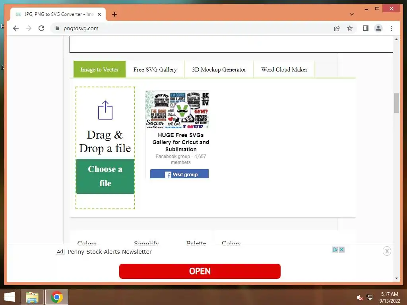Open the browser side panel
The width and height of the screenshot is (407, 305).
[x=366, y=28]
